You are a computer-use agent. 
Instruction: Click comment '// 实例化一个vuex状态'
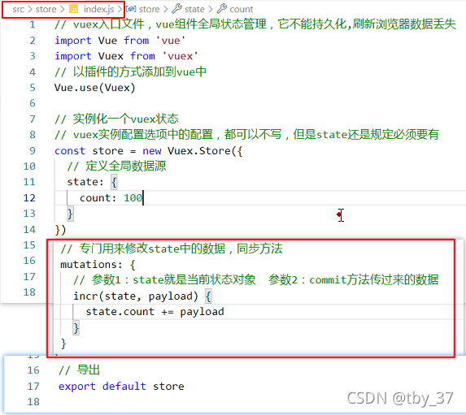[116, 119]
